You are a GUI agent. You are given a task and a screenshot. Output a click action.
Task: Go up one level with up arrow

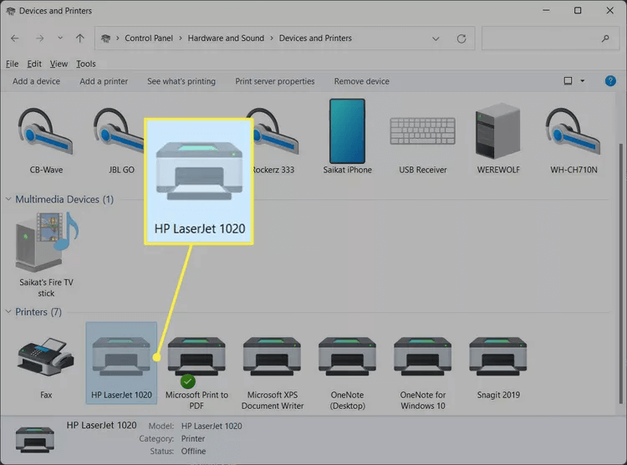[x=80, y=38]
